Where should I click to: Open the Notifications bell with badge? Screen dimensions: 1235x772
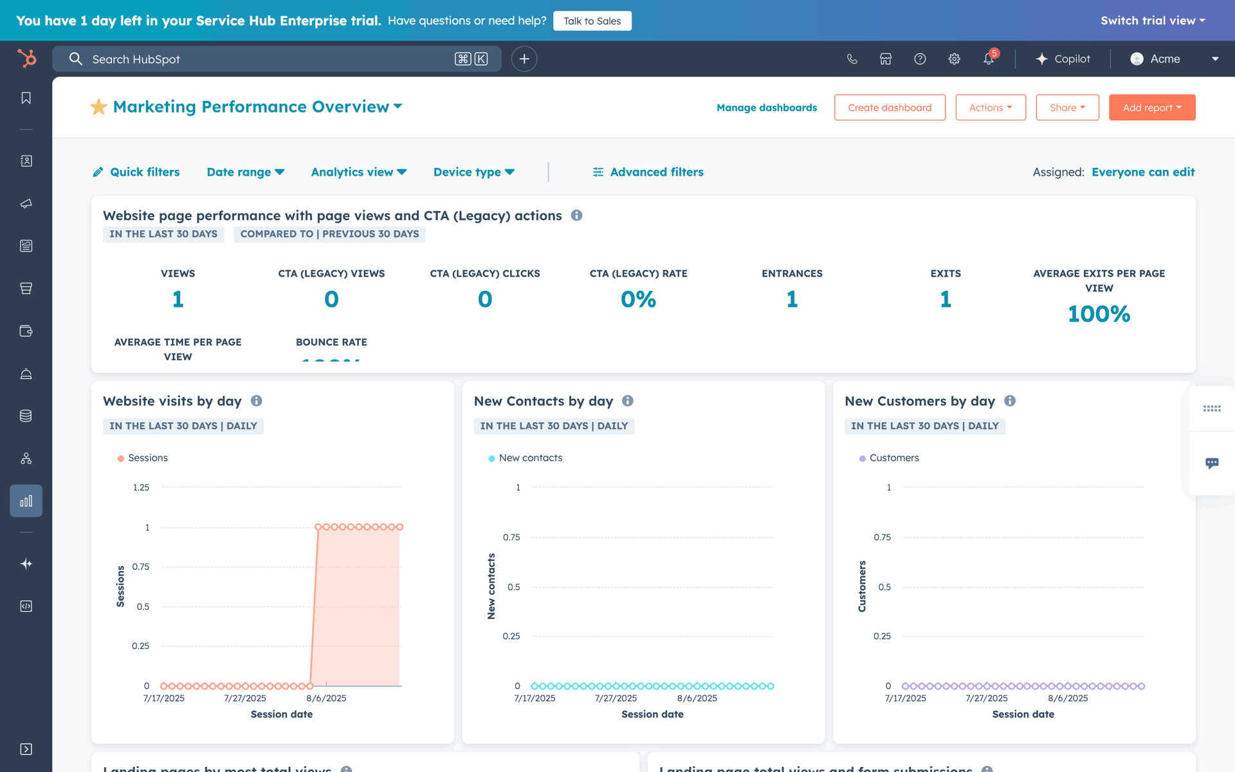point(989,59)
